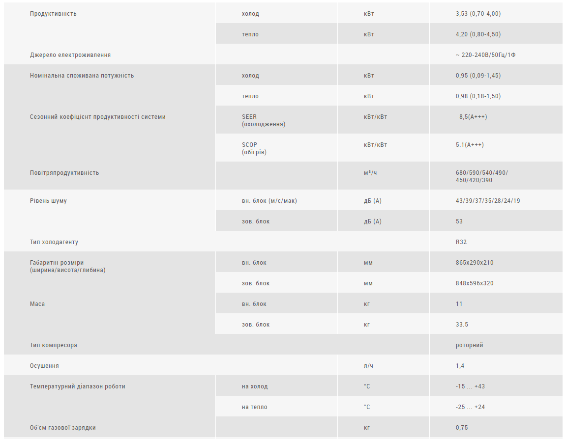The height and width of the screenshot is (439, 566).
Task: Click the 'Повітряпродуктивність' label
Action: pyautogui.click(x=64, y=173)
